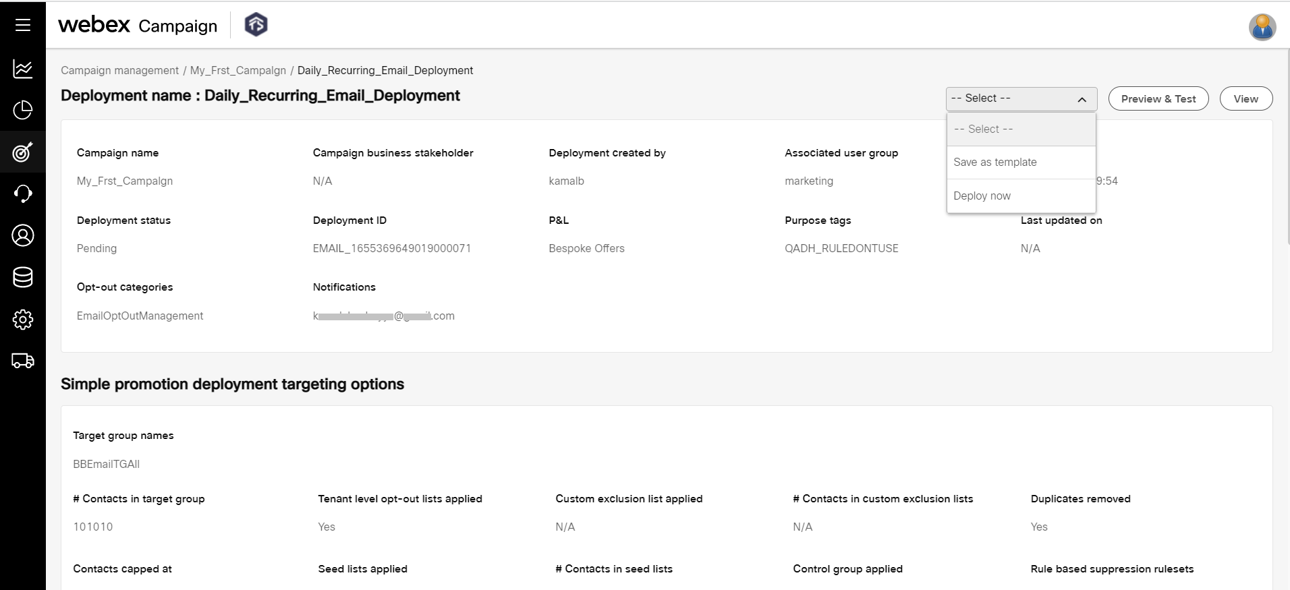This screenshot has height=590, width=1290.
Task: Click the 'QADH_RULEDONTUSE' purpose tag
Action: [x=841, y=248]
